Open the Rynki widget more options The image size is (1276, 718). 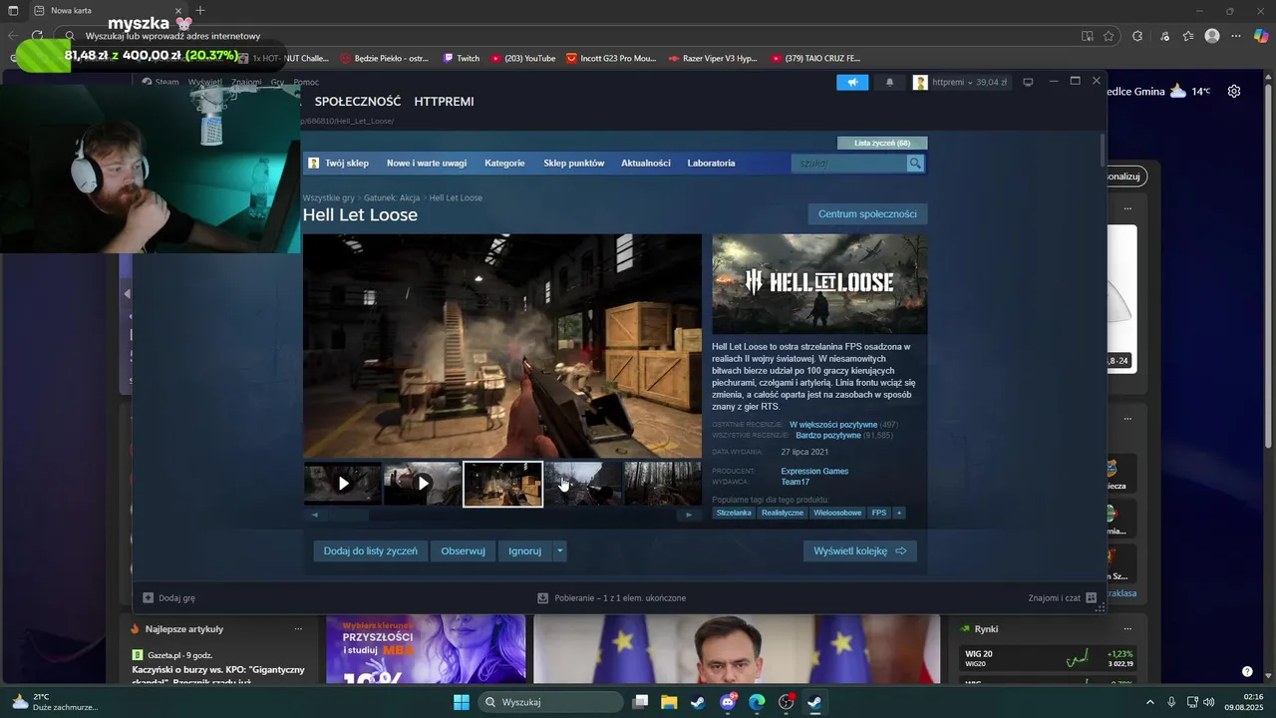pyautogui.click(x=1127, y=629)
